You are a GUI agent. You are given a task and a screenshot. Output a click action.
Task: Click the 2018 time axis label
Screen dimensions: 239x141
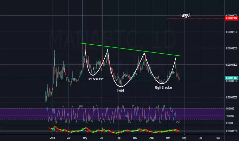point(52,138)
